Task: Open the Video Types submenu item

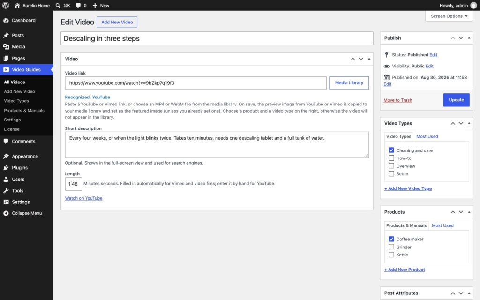Action: (x=16, y=101)
